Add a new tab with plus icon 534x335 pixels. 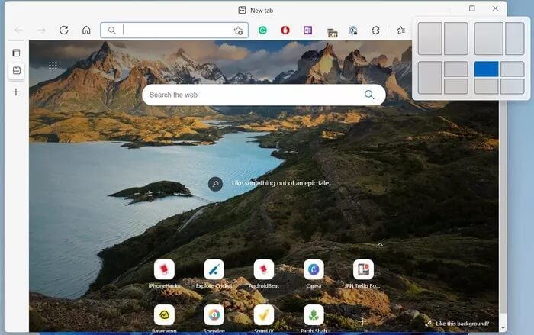16,92
